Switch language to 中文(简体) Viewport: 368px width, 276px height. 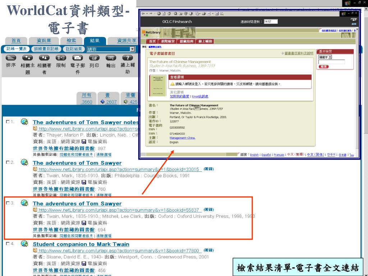[x=316, y=155]
